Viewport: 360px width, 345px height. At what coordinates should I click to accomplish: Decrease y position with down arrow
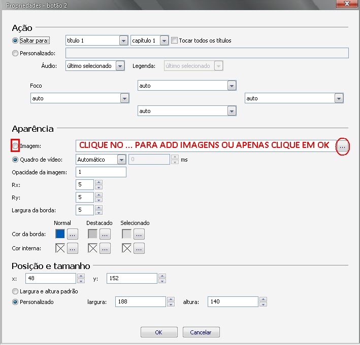pyautogui.click(x=162, y=281)
